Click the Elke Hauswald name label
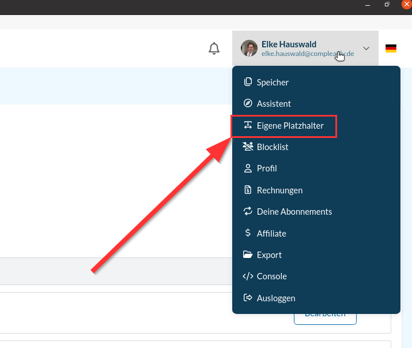Viewport: 412px width, 348px height. point(289,44)
